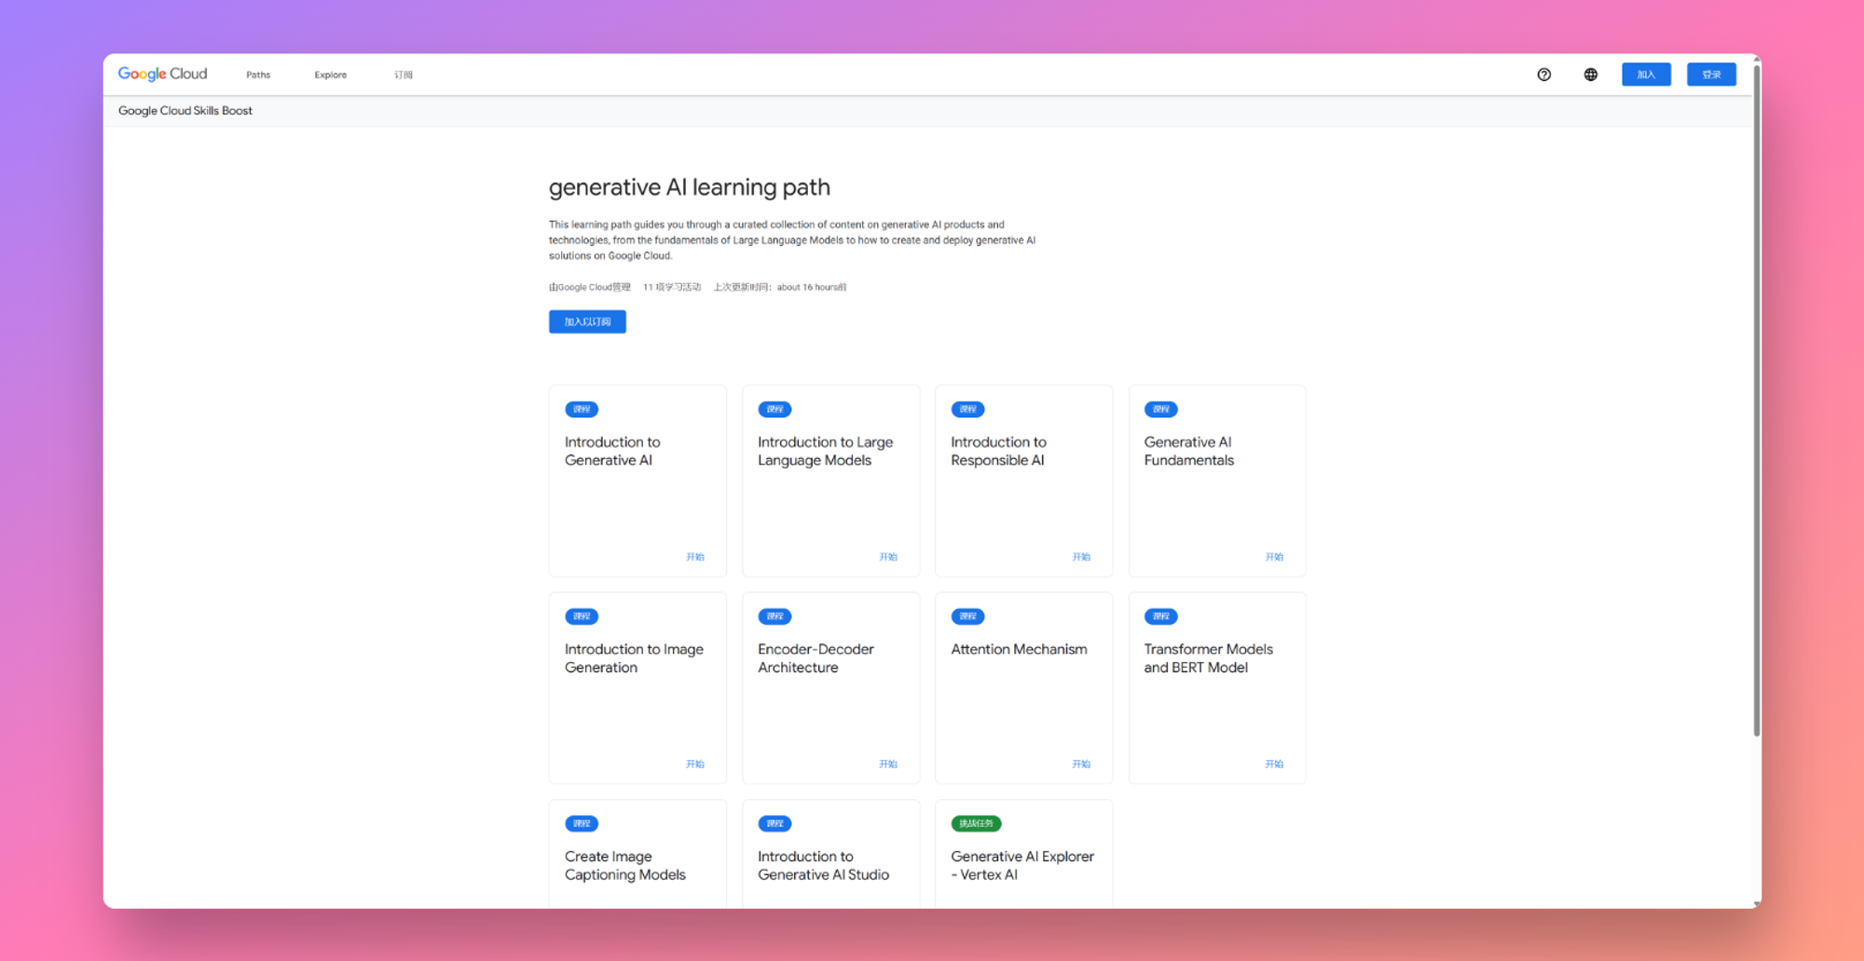Open Introduction to Generative AI Studio card
The height and width of the screenshot is (961, 1864).
tap(830, 854)
